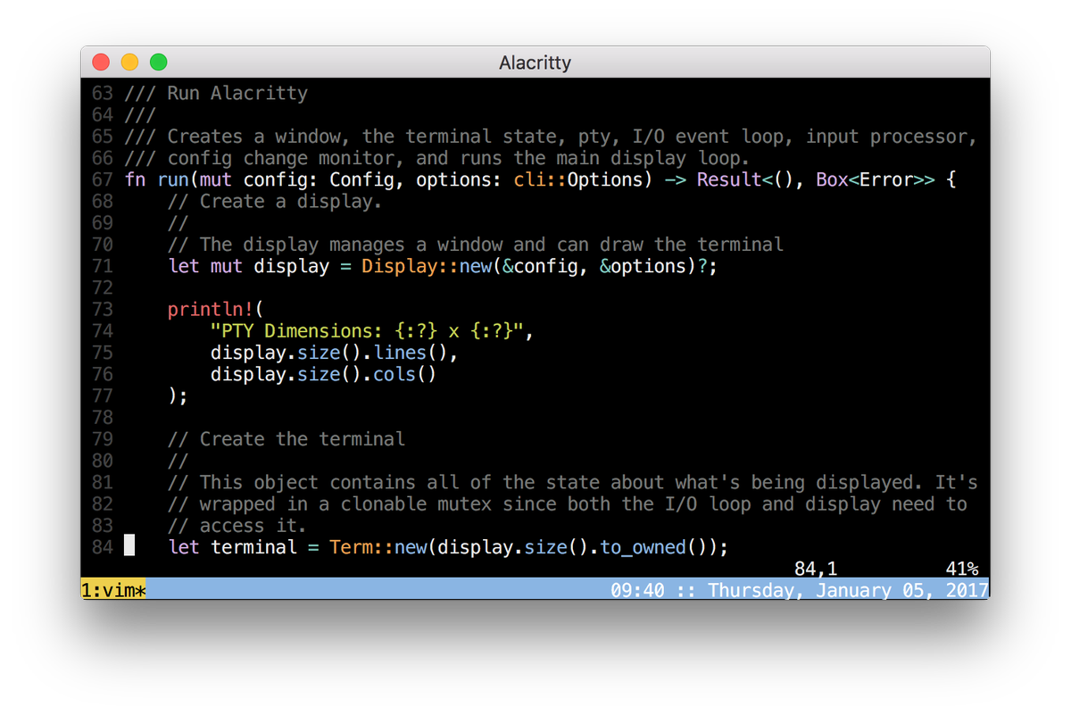Click Term::new on line 84
Screen dimensions: 1071x715
pyautogui.click(x=378, y=547)
